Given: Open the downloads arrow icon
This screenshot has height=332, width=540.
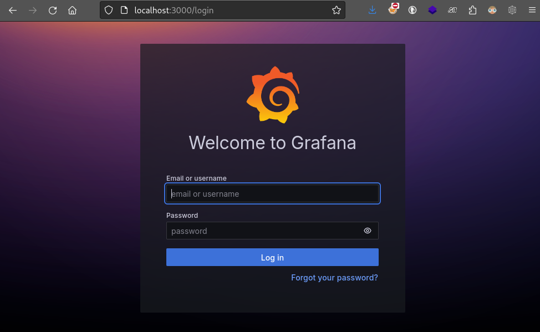Looking at the screenshot, I should (372, 11).
